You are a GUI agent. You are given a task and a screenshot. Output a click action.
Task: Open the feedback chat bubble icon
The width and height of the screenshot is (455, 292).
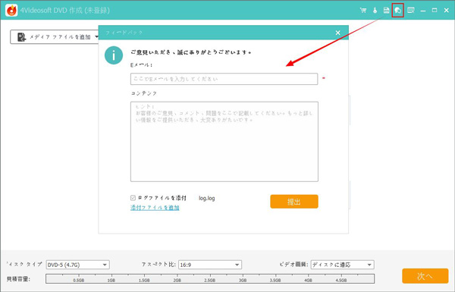[x=397, y=11]
